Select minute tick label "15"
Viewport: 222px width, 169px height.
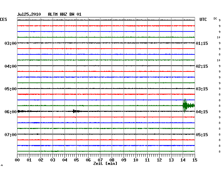[195, 160]
